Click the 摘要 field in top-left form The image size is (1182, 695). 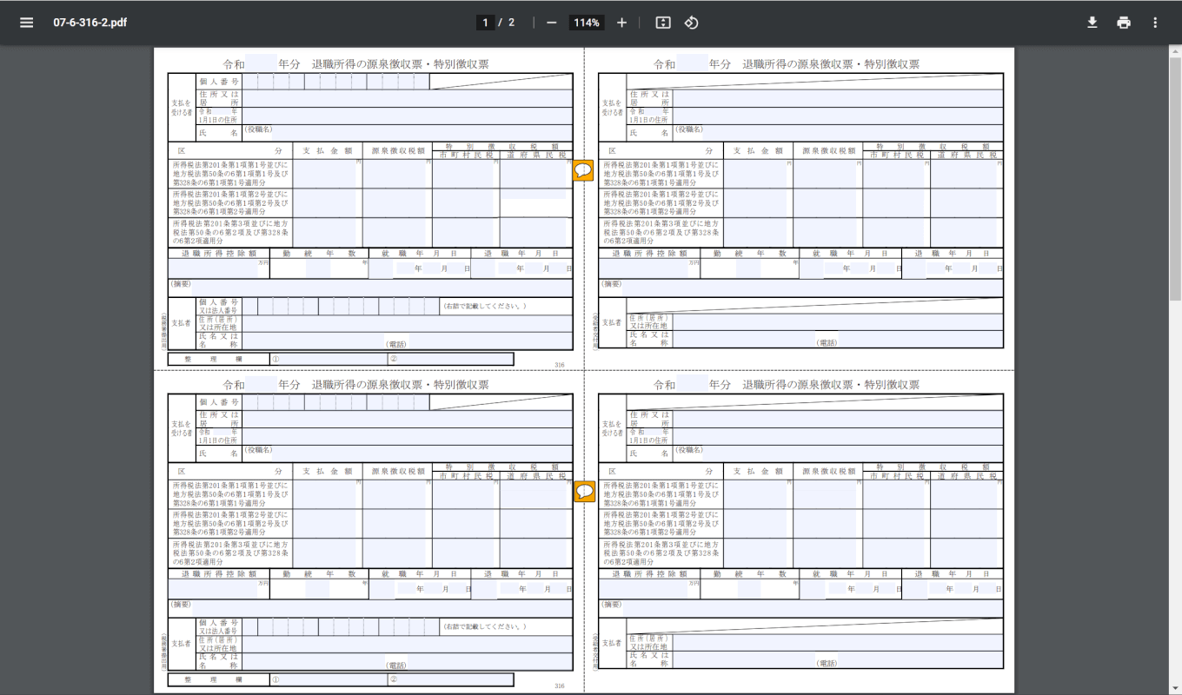coord(382,288)
